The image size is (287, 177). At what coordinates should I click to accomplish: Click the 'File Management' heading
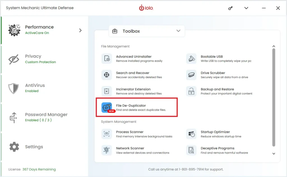tap(115, 46)
